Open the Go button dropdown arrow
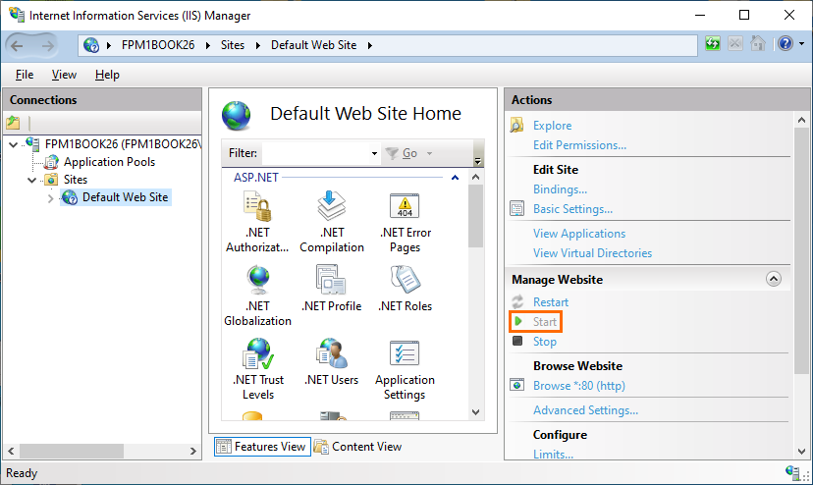Viewport: 813px width, 485px height. 429,153
